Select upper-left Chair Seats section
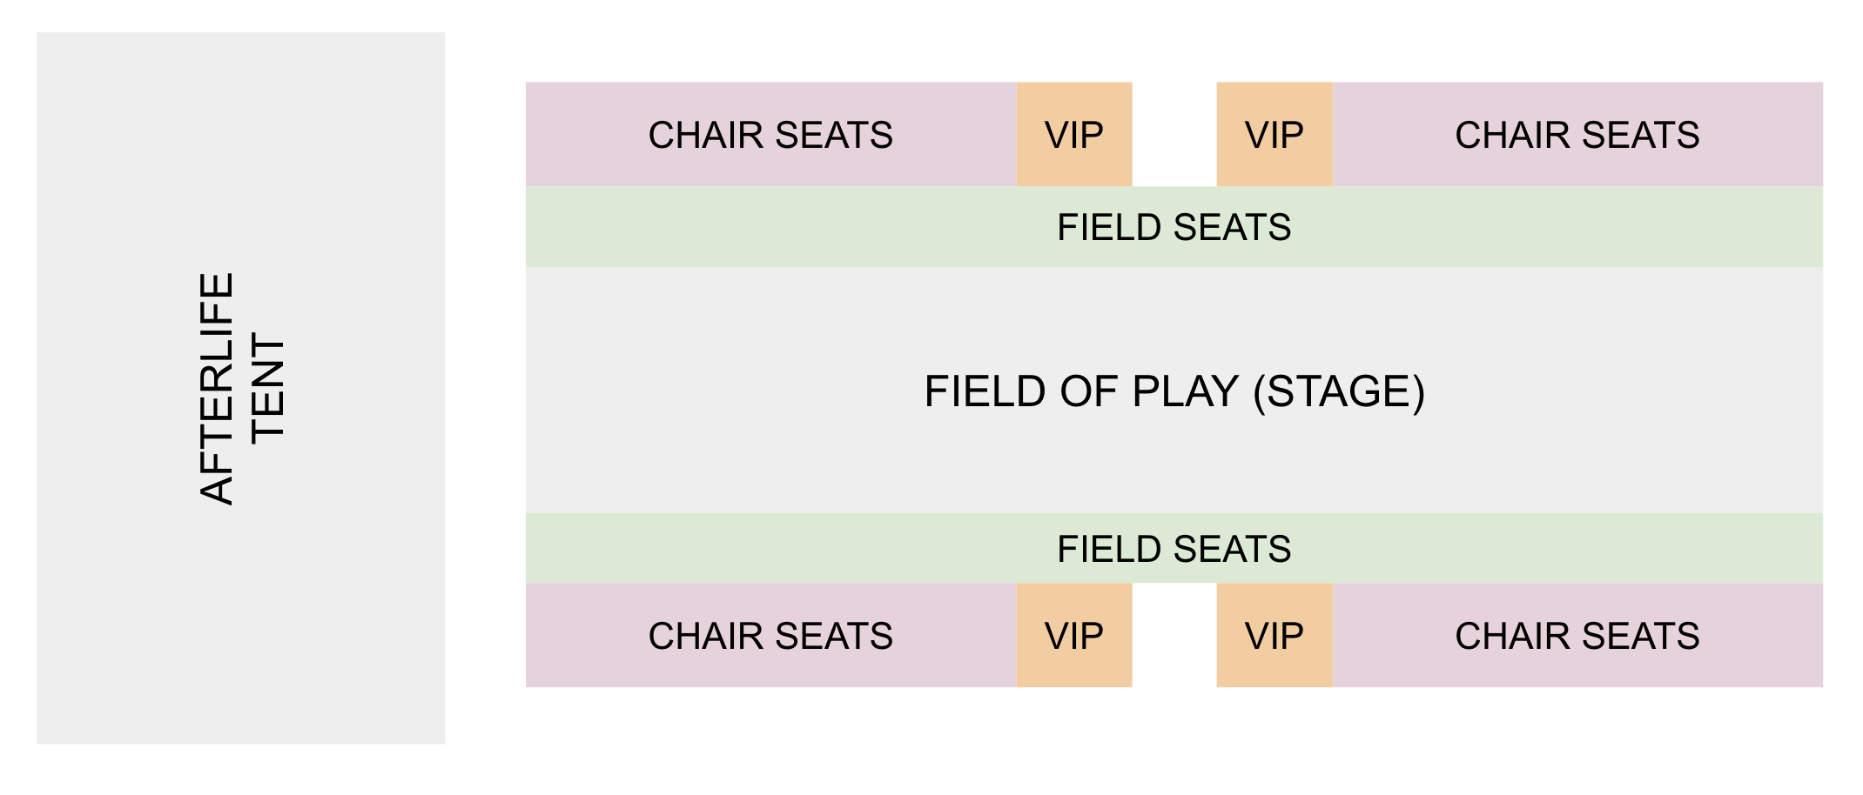The image size is (1863, 795). pyautogui.click(x=770, y=134)
